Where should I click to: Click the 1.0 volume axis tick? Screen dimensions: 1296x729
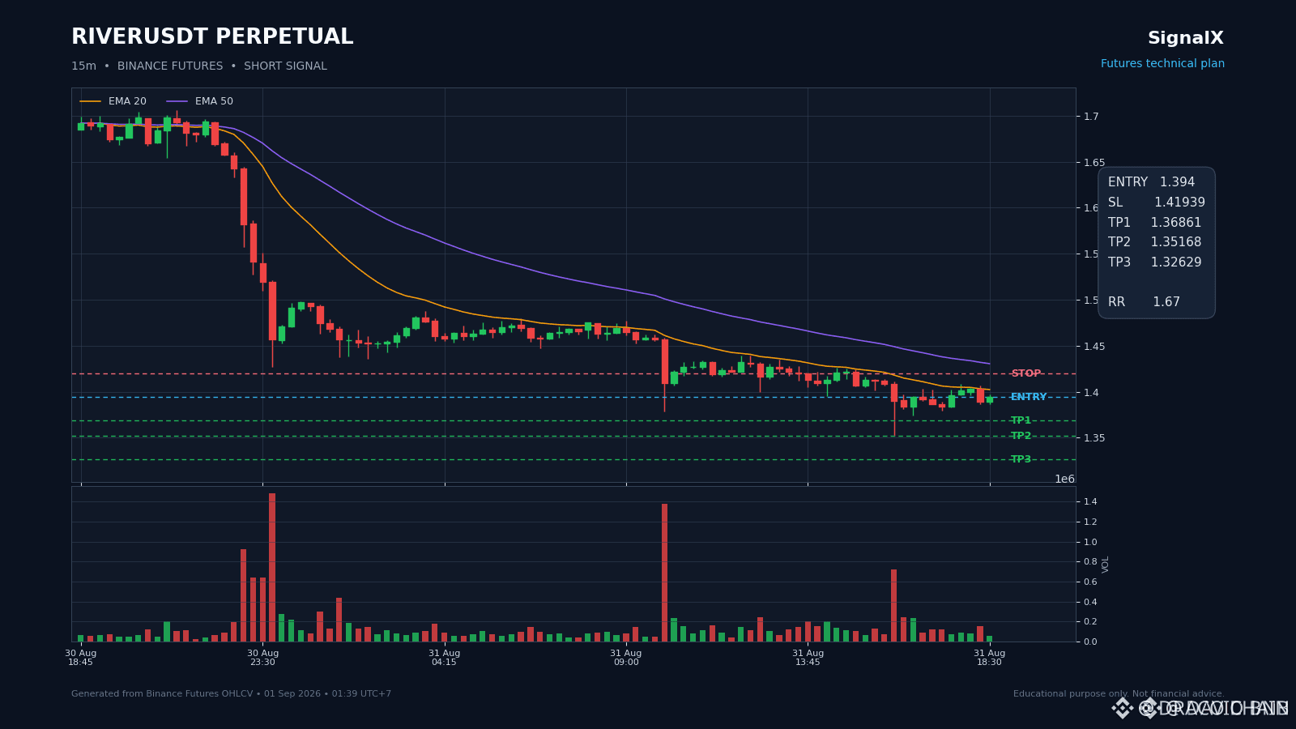coord(1090,543)
